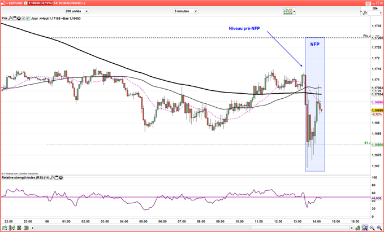The height and width of the screenshot is (232, 384).
Task: Open the 200 unités dropdown
Action: [77, 11]
